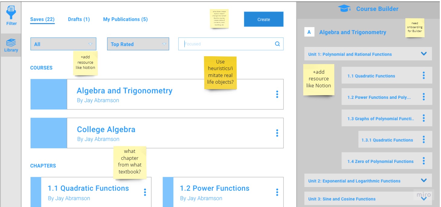
Task: Switch to My Publications (5) tab
Action: (x=125, y=19)
